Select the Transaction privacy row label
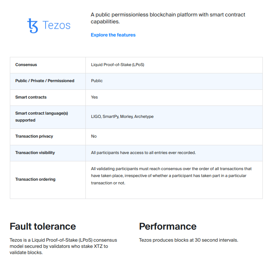Image resolution: width=269 pixels, height=261 pixels. 34,137
